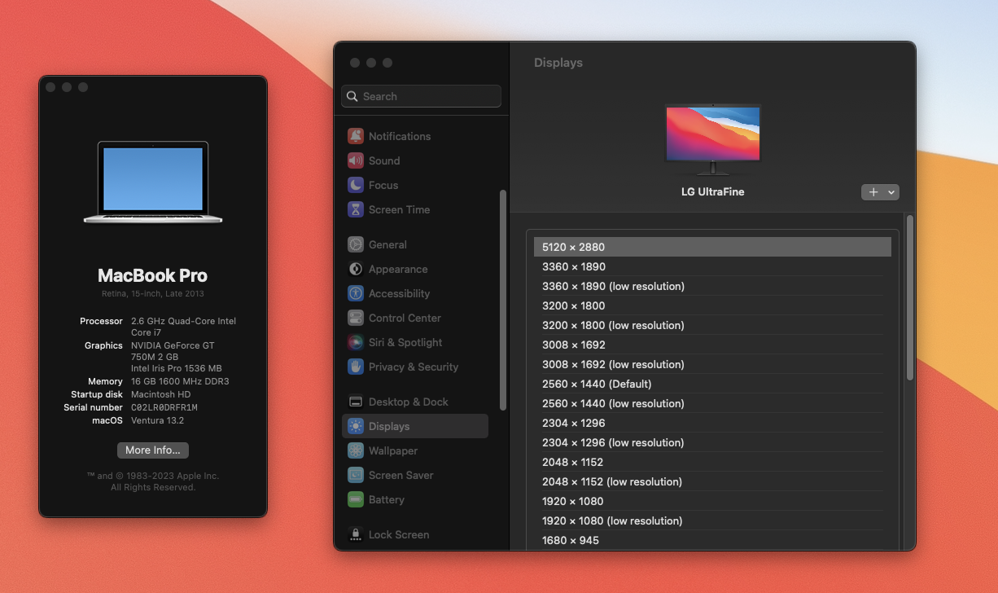Click the Siri & Spotlight icon

[x=356, y=342]
